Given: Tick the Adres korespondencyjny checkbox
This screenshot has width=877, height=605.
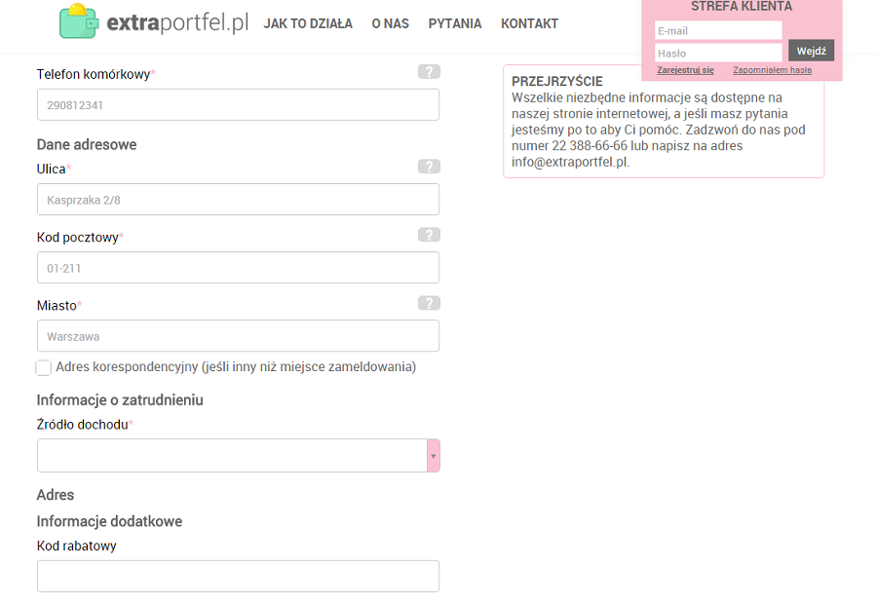Looking at the screenshot, I should tap(43, 368).
